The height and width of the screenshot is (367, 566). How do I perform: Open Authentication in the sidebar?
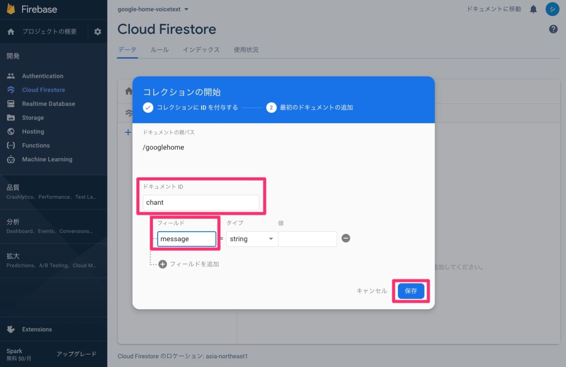(x=43, y=76)
